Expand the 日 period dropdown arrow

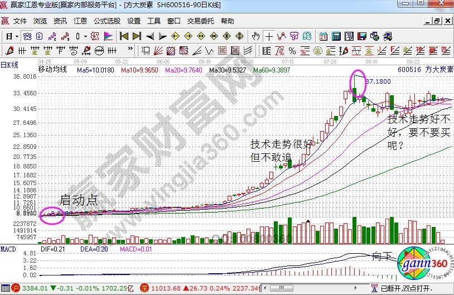coord(17,36)
